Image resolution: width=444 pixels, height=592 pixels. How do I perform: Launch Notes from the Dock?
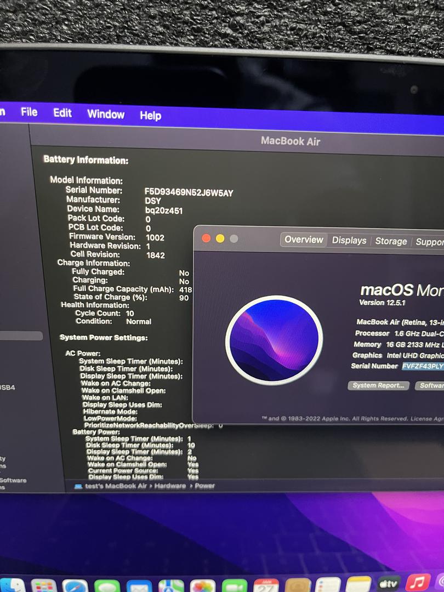tap(358, 584)
